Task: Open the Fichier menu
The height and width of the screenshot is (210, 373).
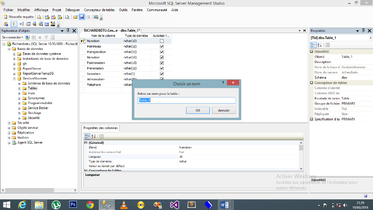Action: (x=8, y=10)
